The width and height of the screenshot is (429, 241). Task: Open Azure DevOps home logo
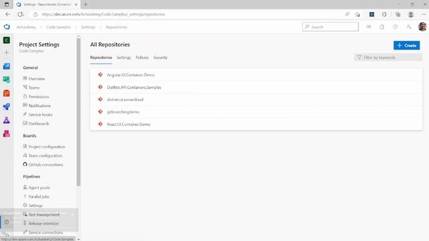point(7,27)
